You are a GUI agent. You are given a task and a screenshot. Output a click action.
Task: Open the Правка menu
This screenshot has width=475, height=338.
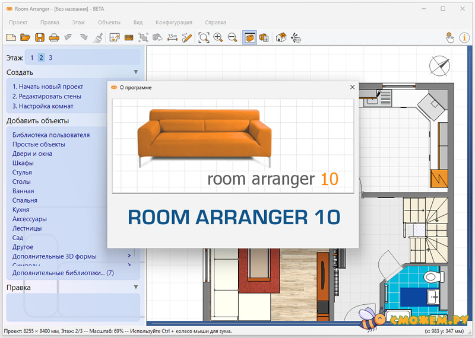pyautogui.click(x=50, y=23)
